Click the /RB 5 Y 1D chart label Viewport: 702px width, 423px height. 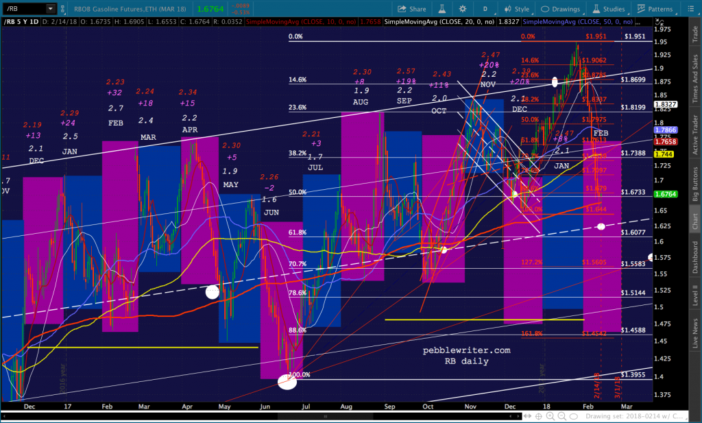[21, 21]
